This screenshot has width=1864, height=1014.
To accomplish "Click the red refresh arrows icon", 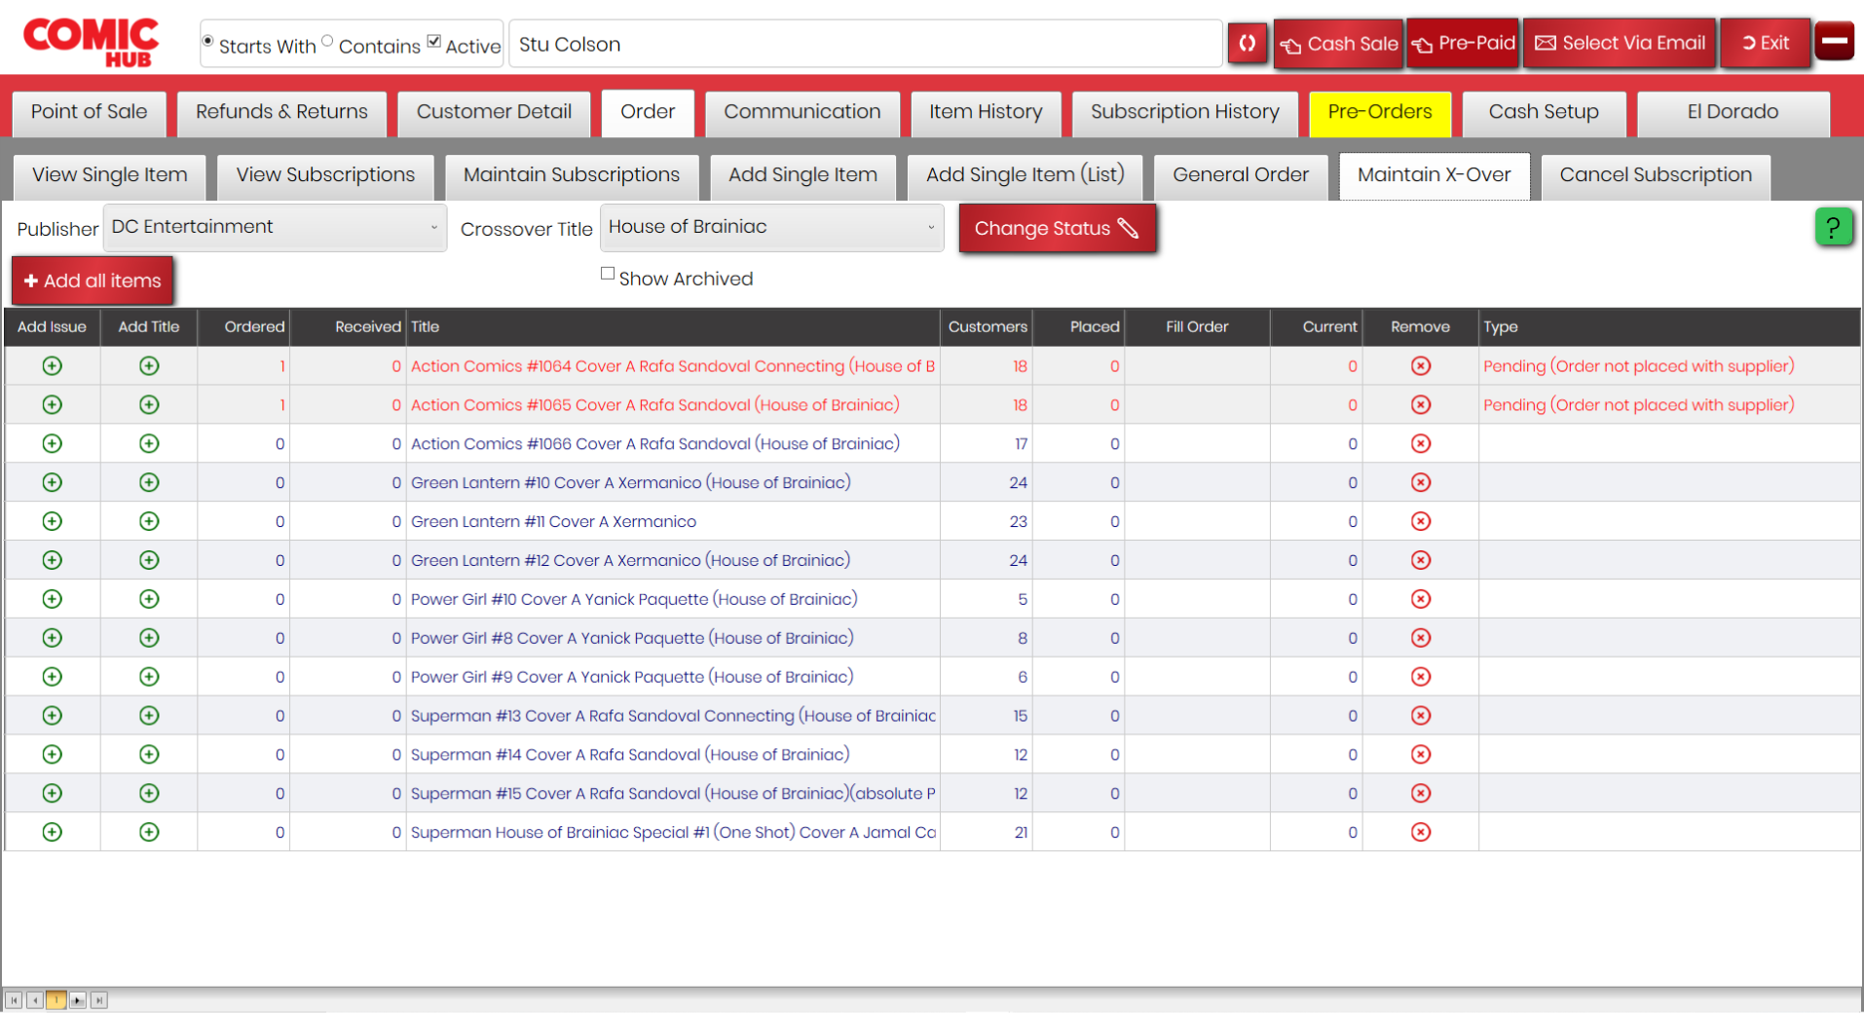I will coord(1247,43).
